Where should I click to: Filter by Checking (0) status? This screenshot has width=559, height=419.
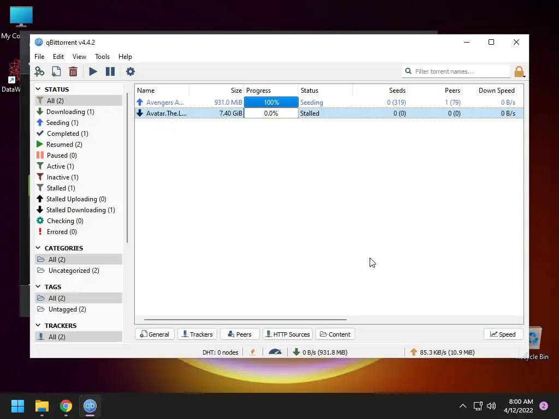pyautogui.click(x=79, y=221)
